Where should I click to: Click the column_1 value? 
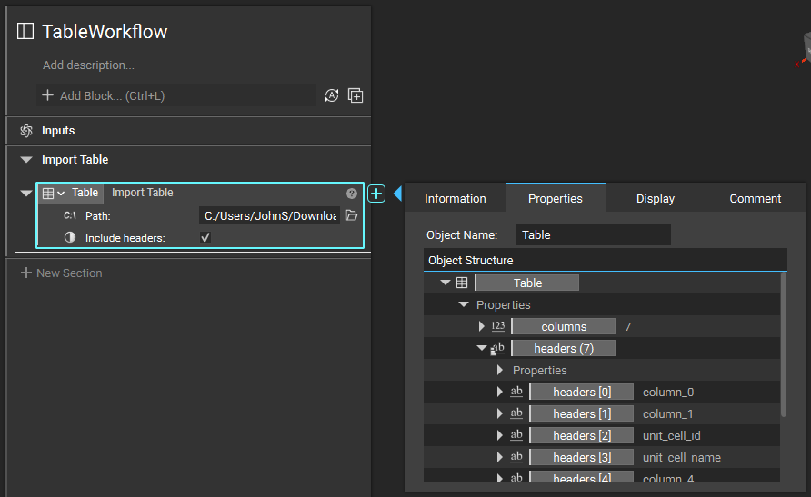pyautogui.click(x=667, y=413)
